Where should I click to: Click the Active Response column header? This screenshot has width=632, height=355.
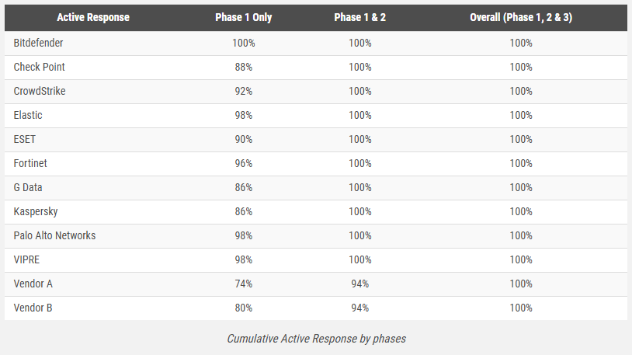click(93, 17)
